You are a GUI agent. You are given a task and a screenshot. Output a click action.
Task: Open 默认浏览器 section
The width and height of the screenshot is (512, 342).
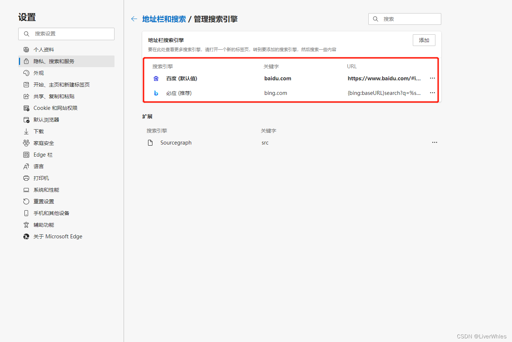coord(66,120)
